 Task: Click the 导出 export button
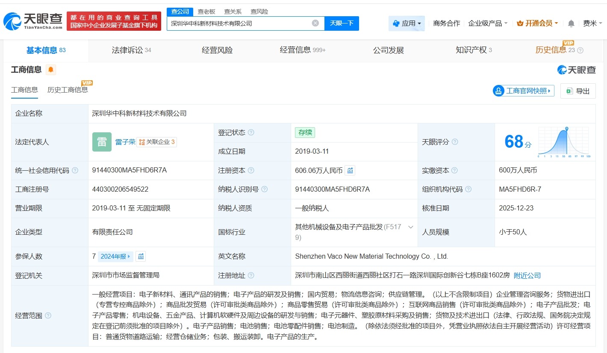click(578, 91)
